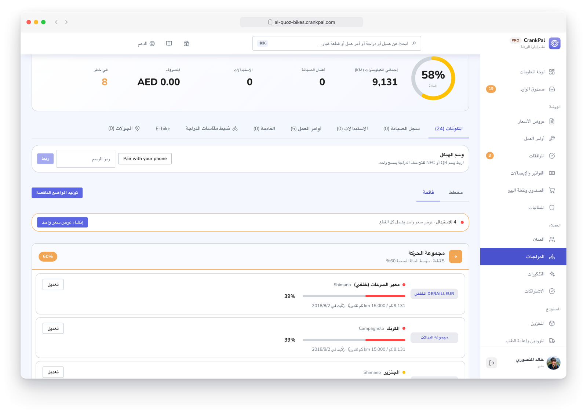The height and width of the screenshot is (415, 587).
Task: Click the point of sale cart icon
Action: [552, 190]
